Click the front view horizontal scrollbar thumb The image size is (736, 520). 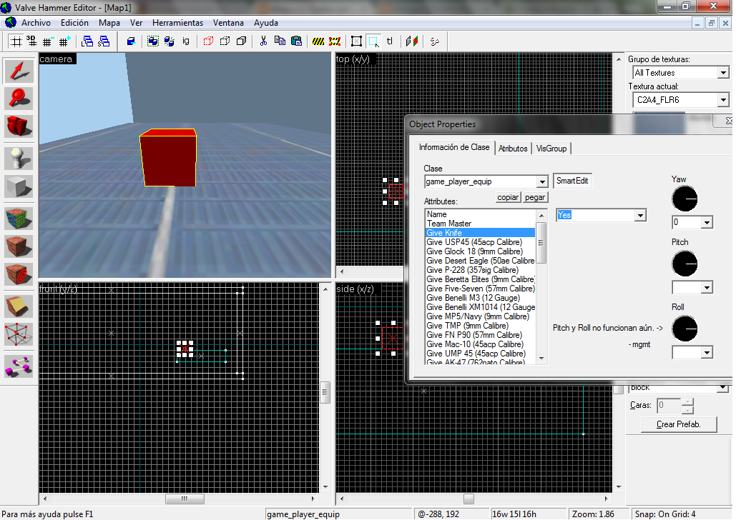tap(185, 499)
